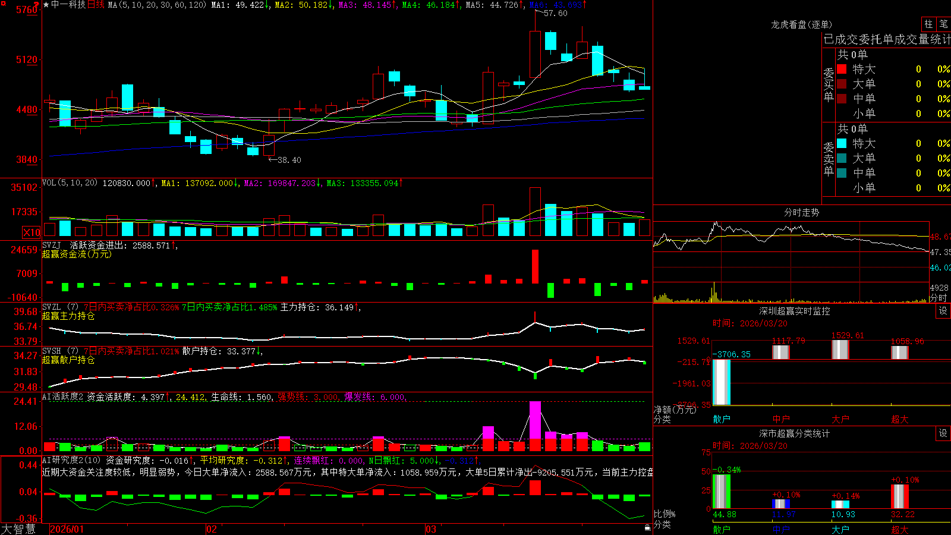Click the 2026/01 date marker on timeline
The height and width of the screenshot is (535, 951).
[x=67, y=529]
